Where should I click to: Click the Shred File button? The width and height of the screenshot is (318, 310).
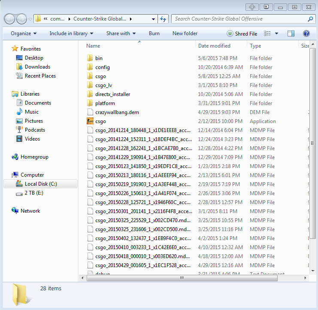242,33
